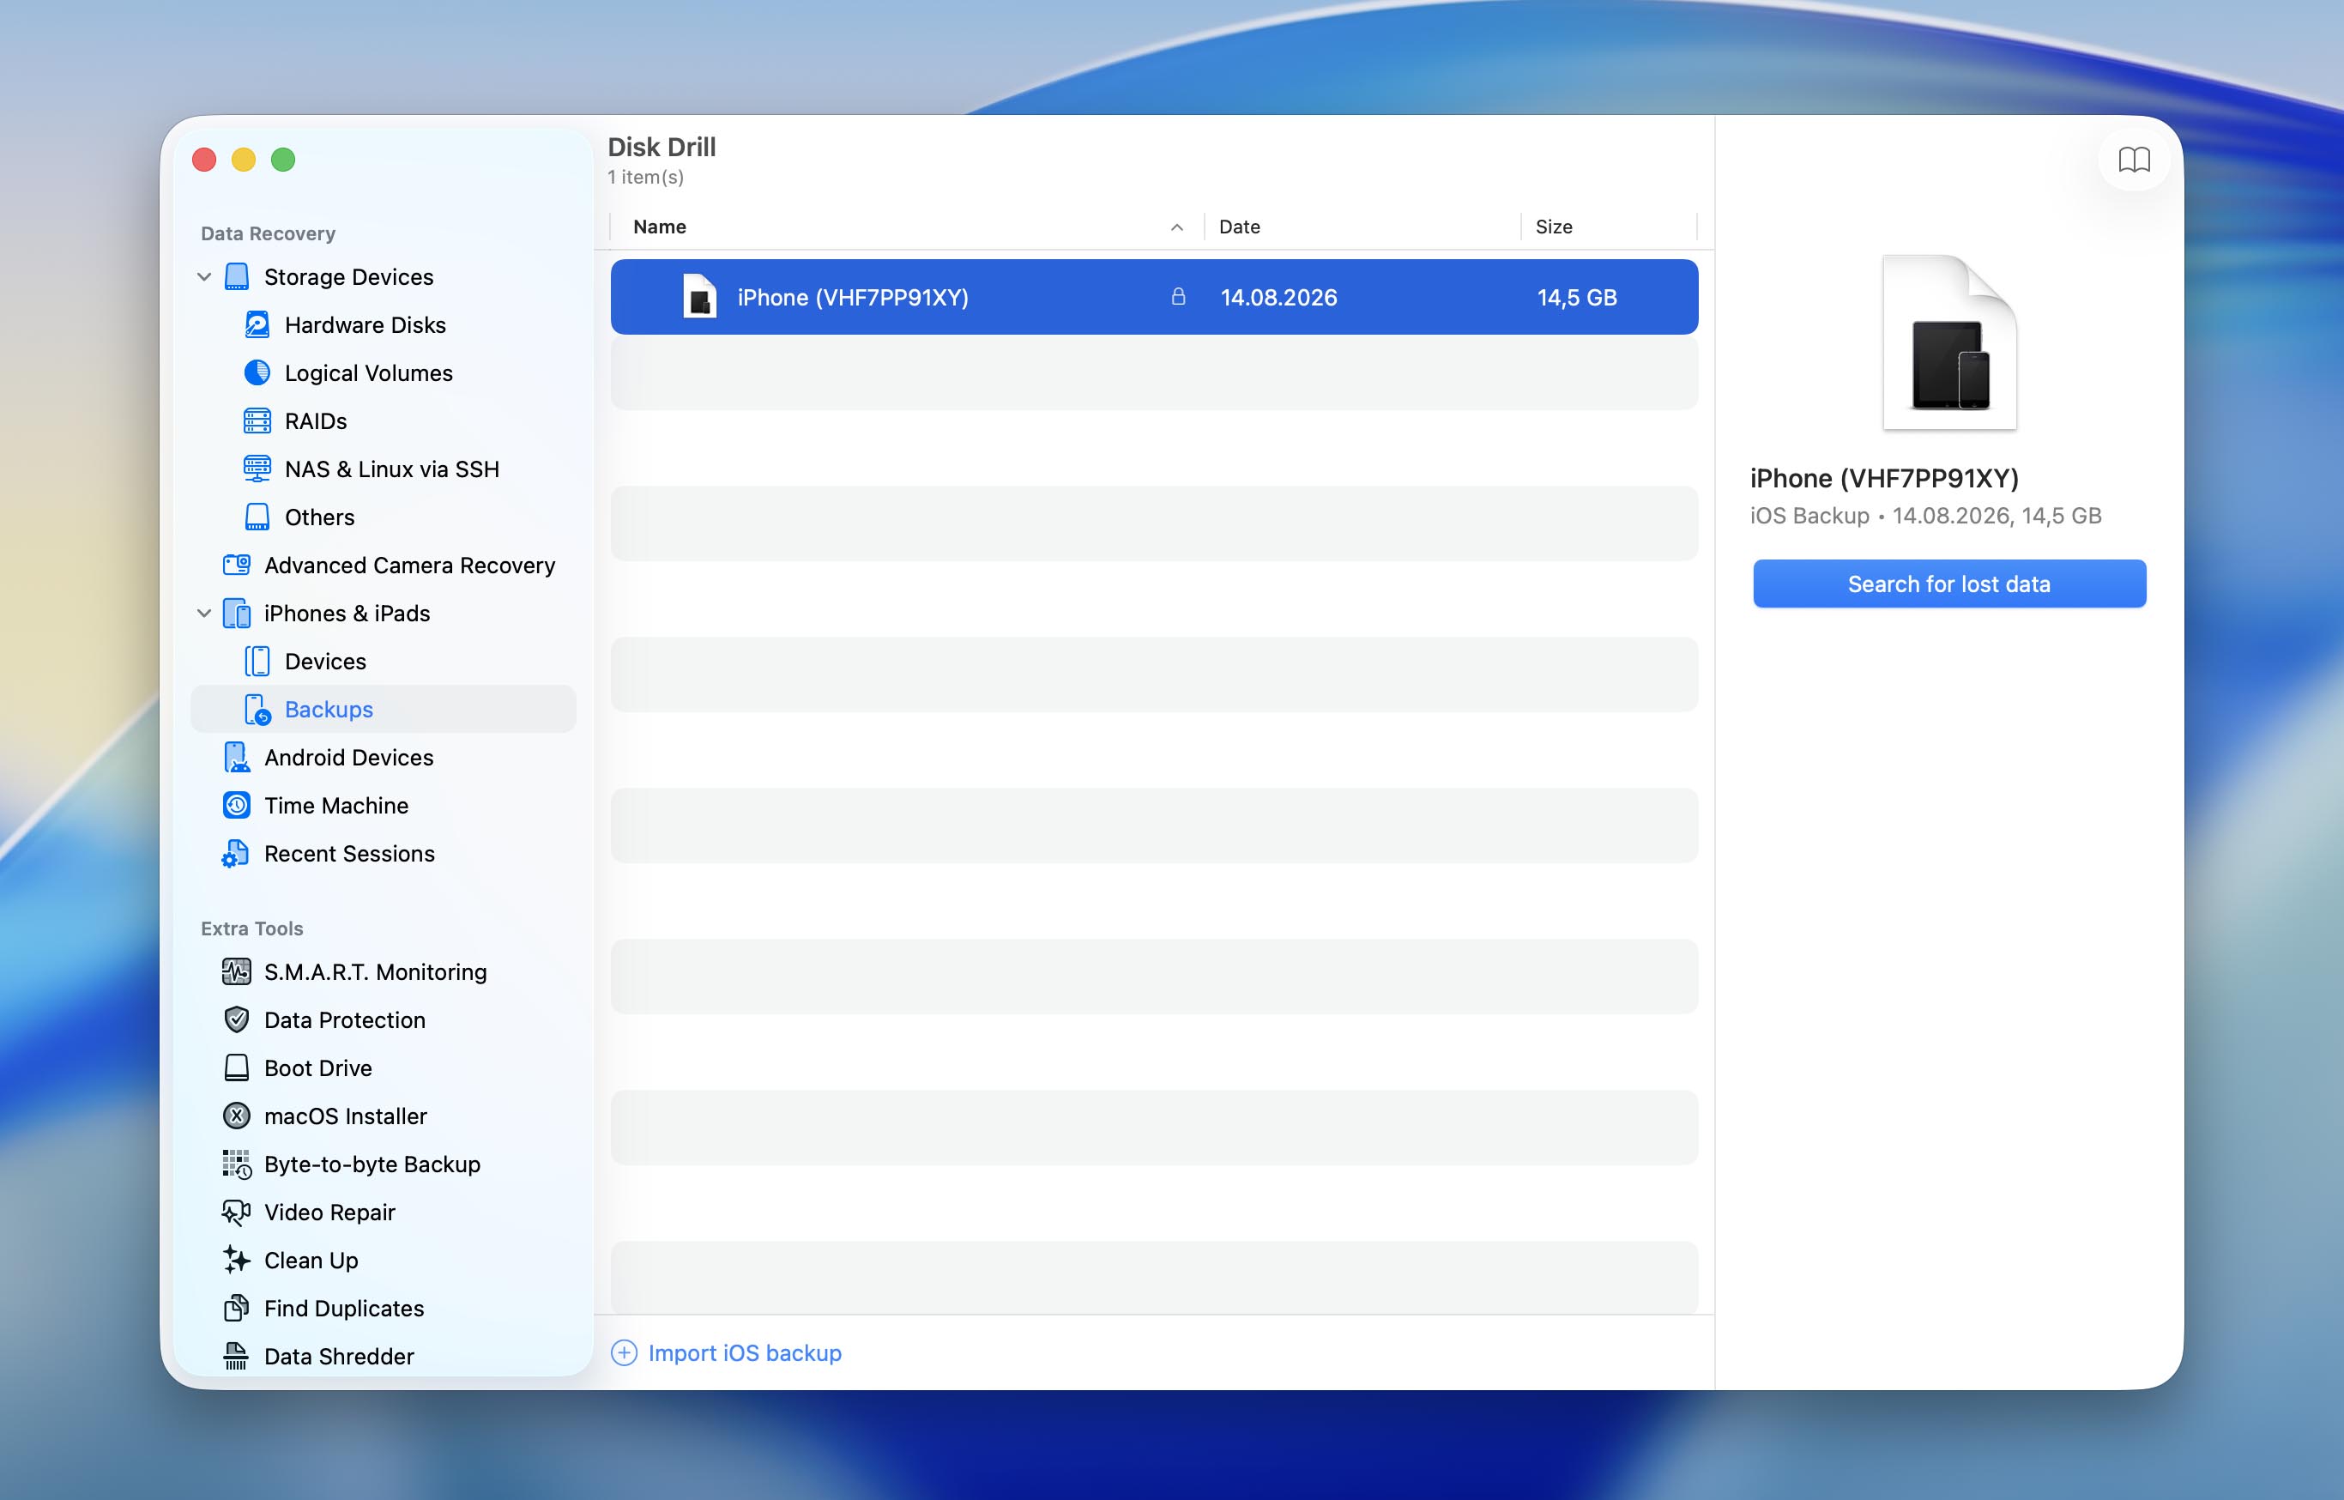Open Android Devices icon
The height and width of the screenshot is (1500, 2344).
tap(237, 757)
